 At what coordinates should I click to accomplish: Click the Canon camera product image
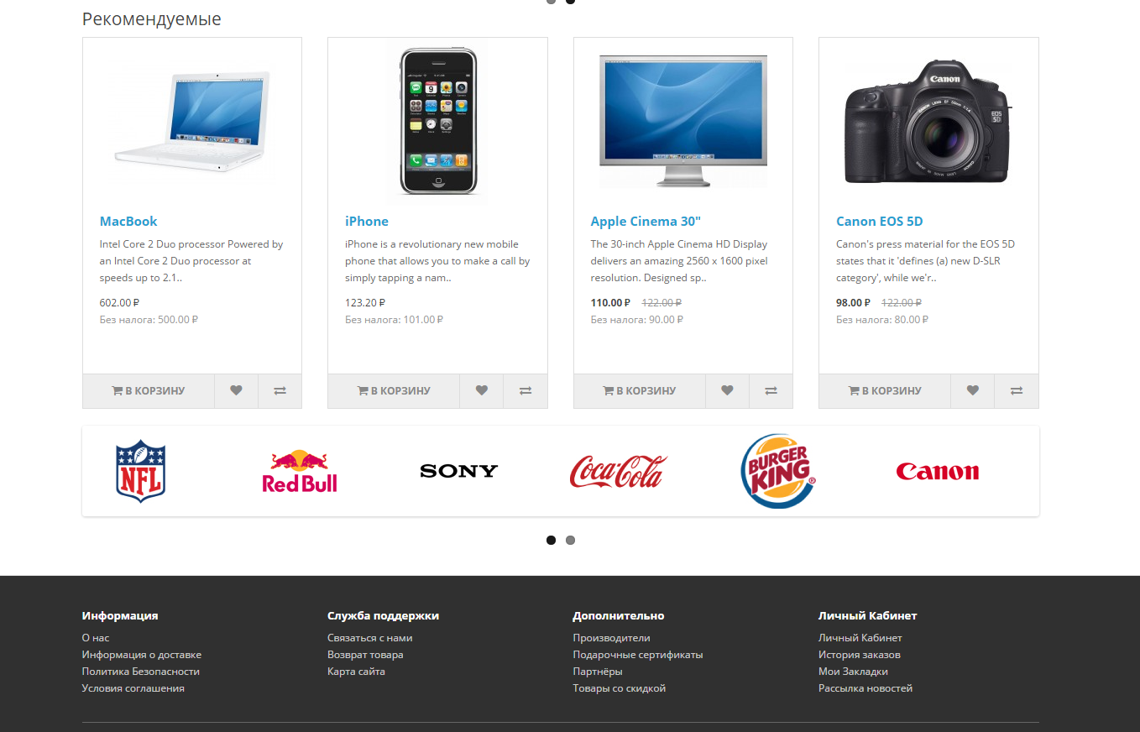(928, 122)
